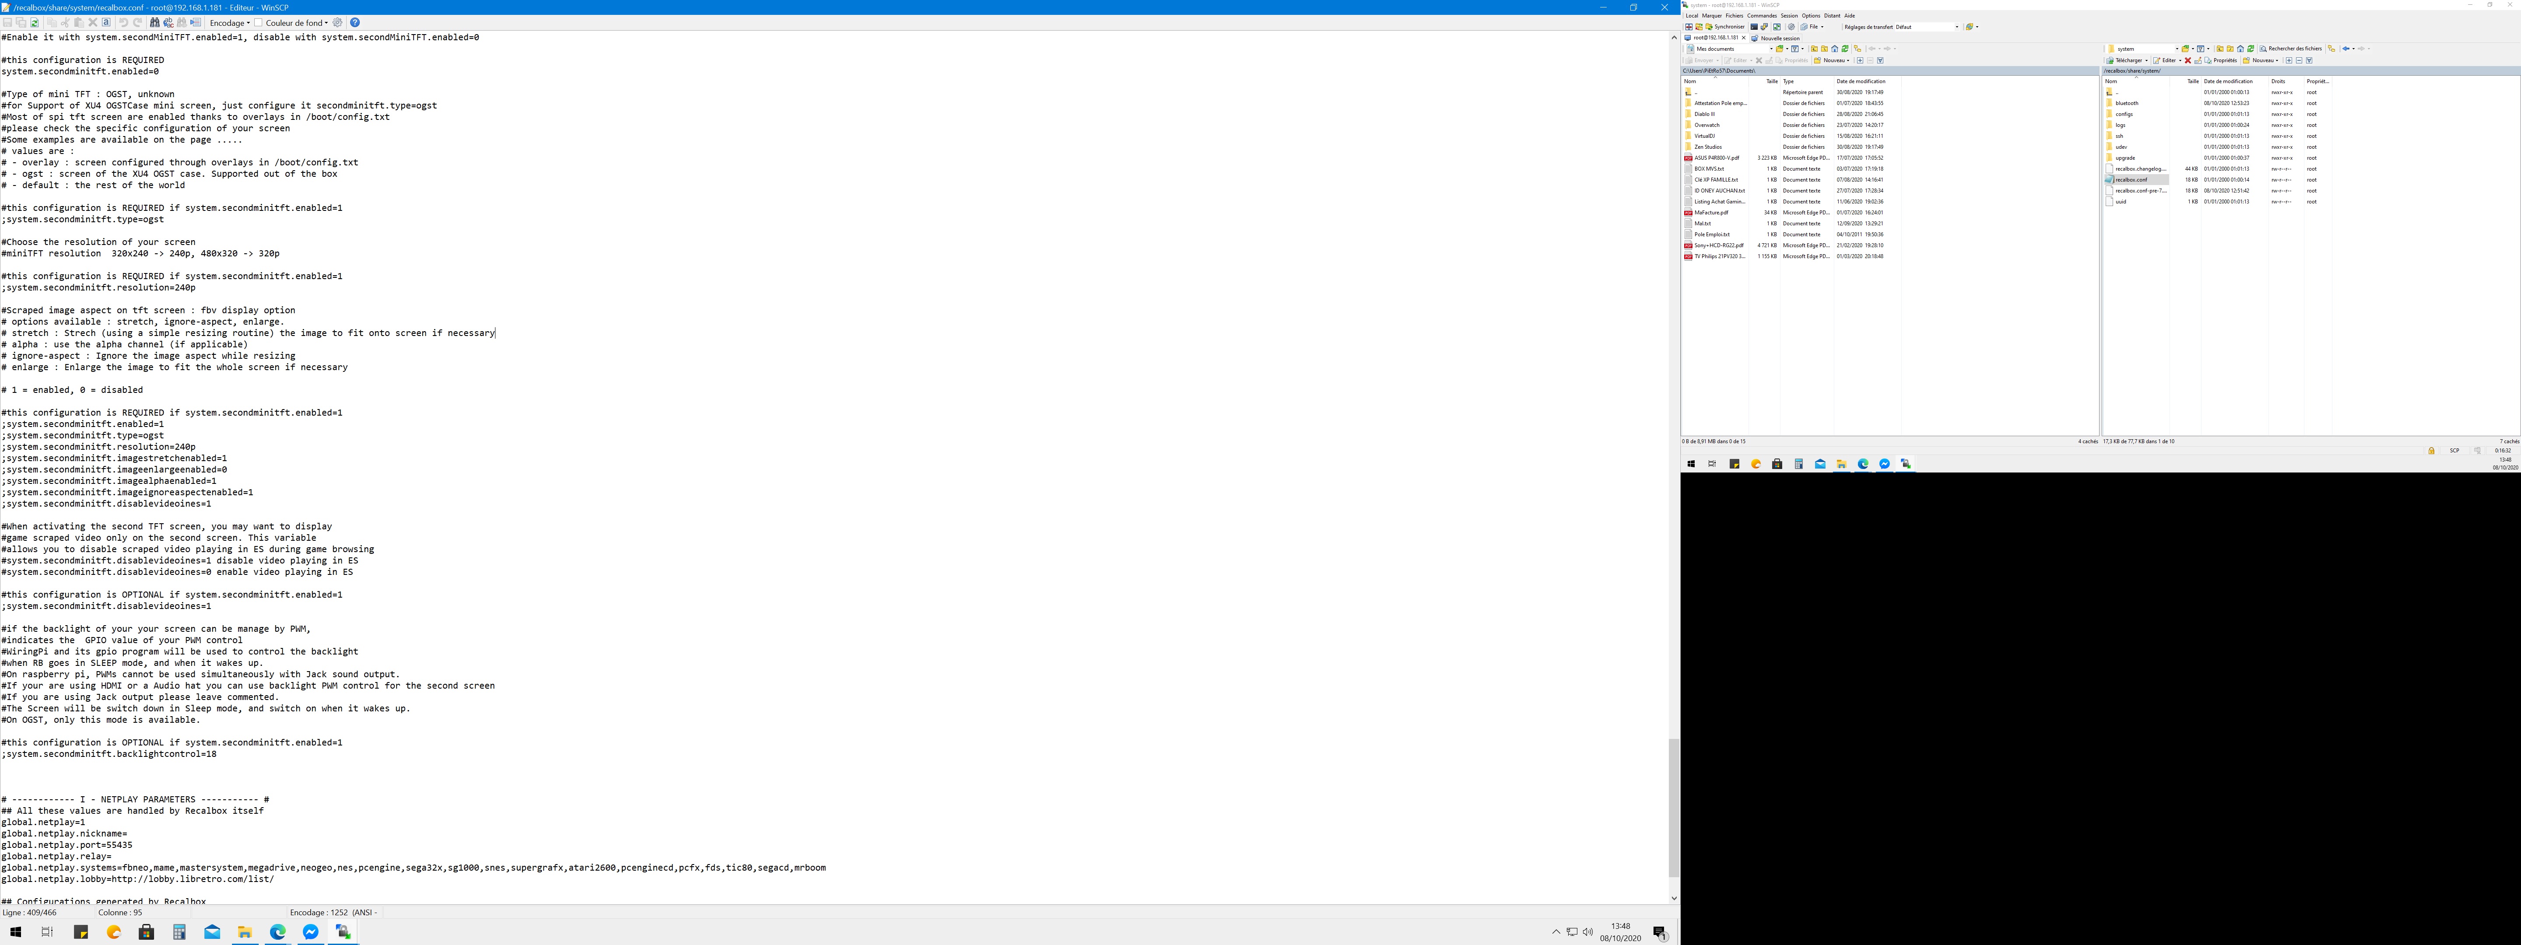
Task: Click the Go to line icon in editor
Action: point(196,22)
